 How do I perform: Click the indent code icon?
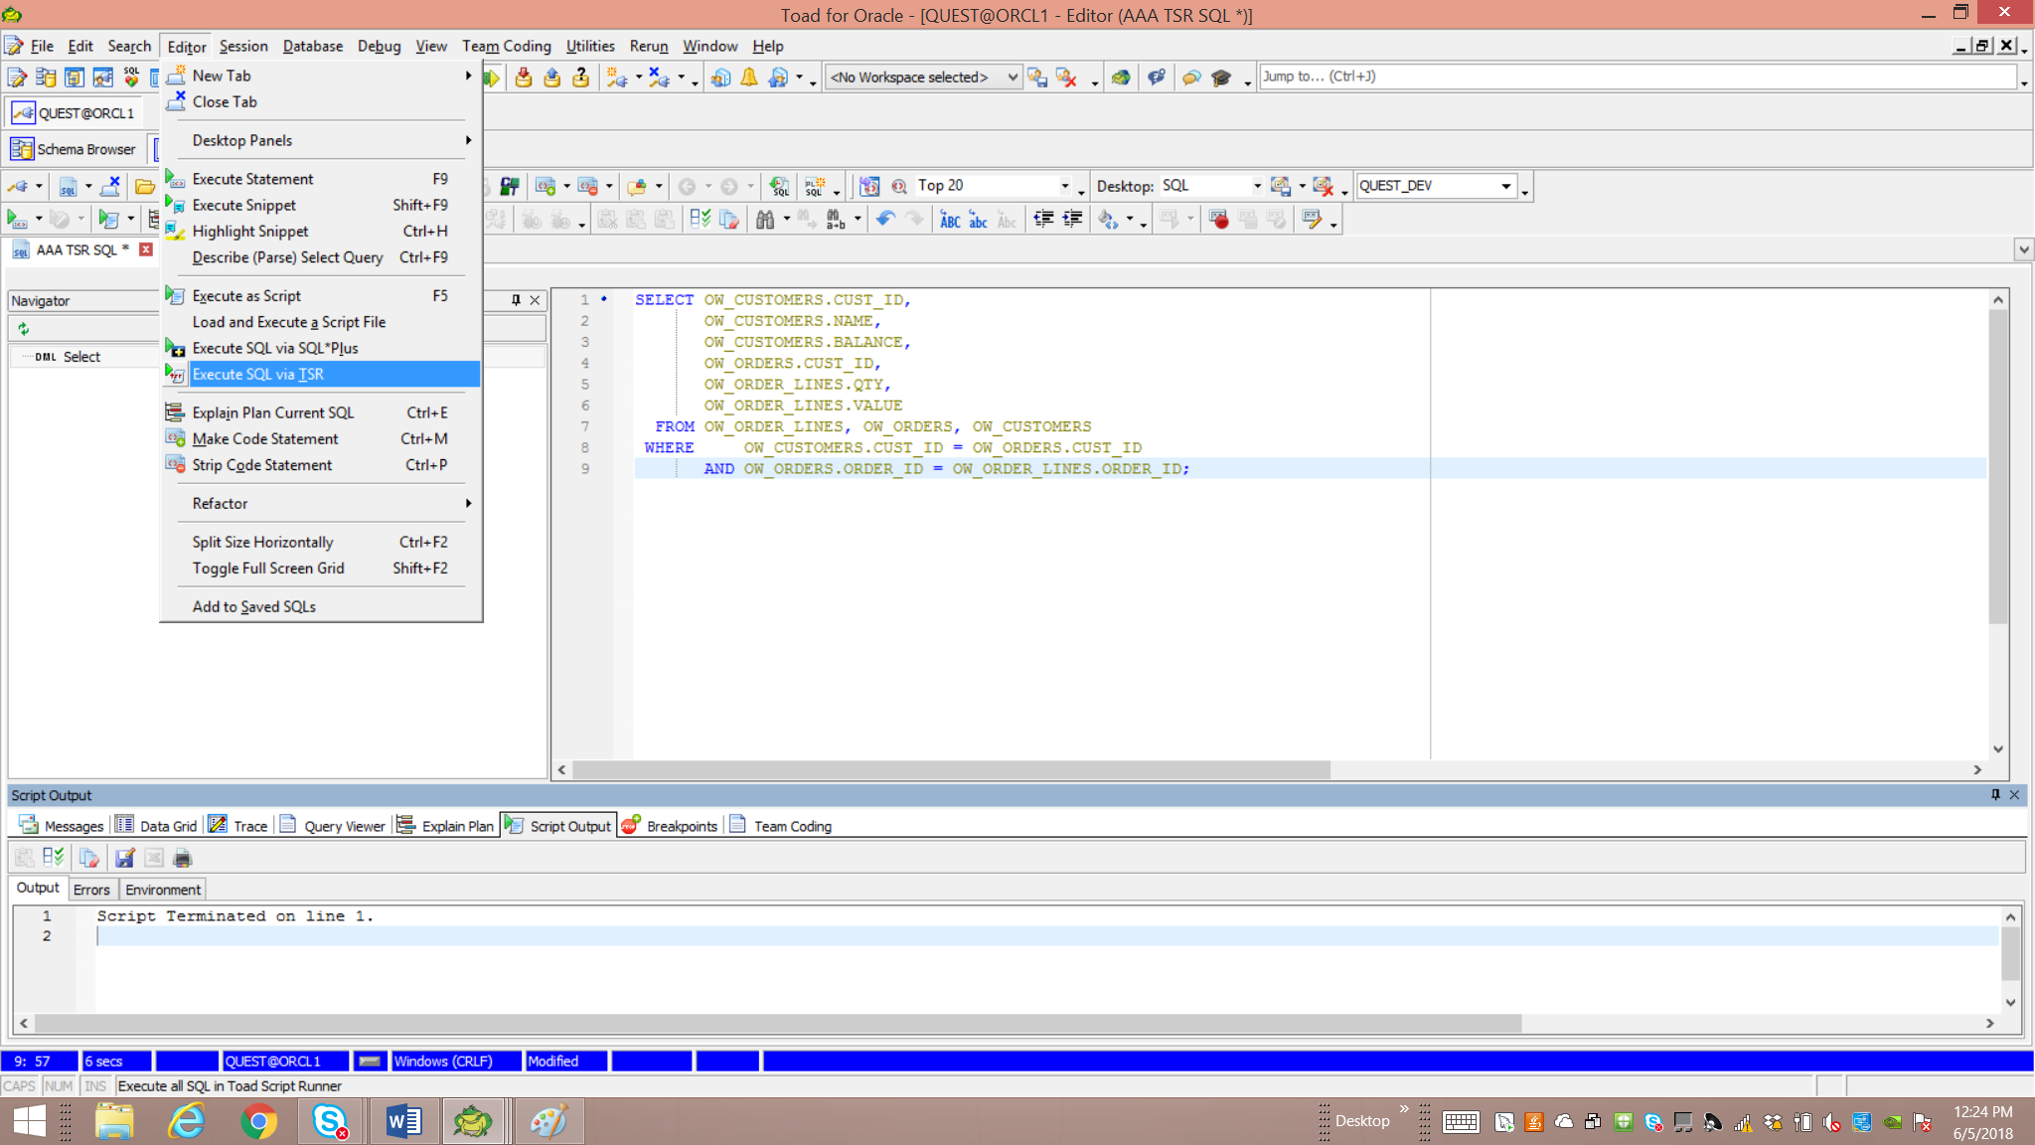click(x=1072, y=220)
